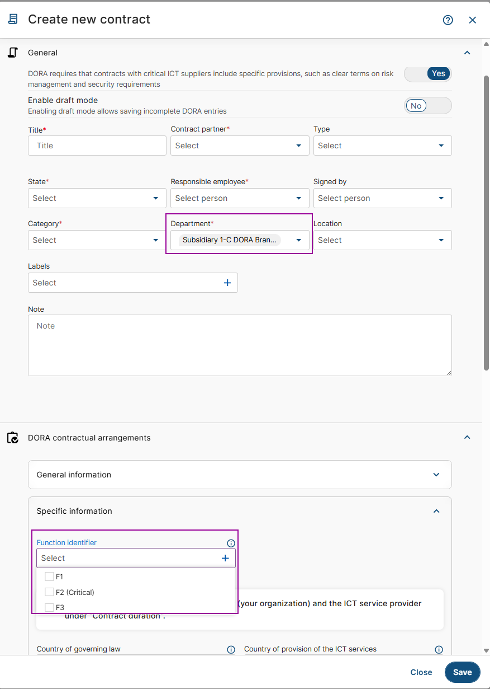This screenshot has width=490, height=689.
Task: Check the F1 function checkbox
Action: (49, 576)
